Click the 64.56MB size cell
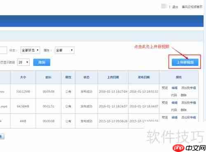Viewport: 206px width, 152px height. pyautogui.click(x=23, y=106)
